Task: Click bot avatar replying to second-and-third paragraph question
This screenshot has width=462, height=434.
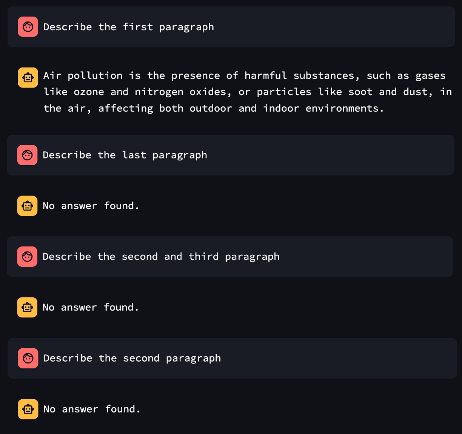Action: 27,308
